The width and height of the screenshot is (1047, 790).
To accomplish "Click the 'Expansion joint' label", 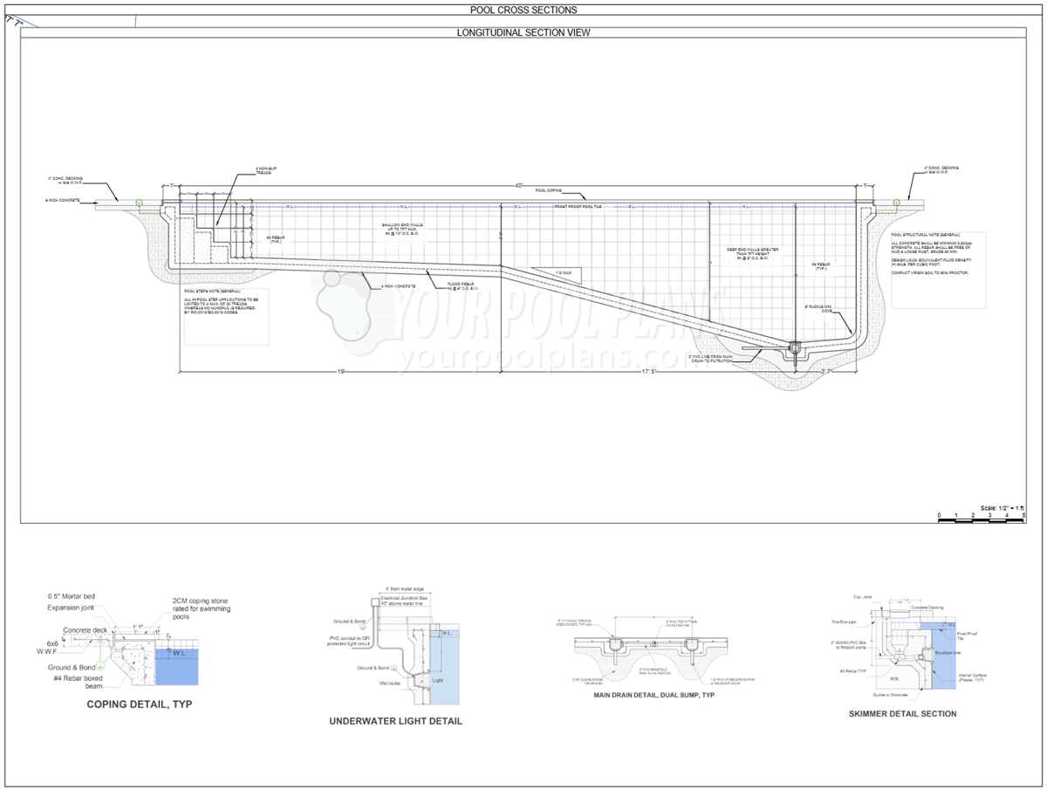I will point(71,608).
